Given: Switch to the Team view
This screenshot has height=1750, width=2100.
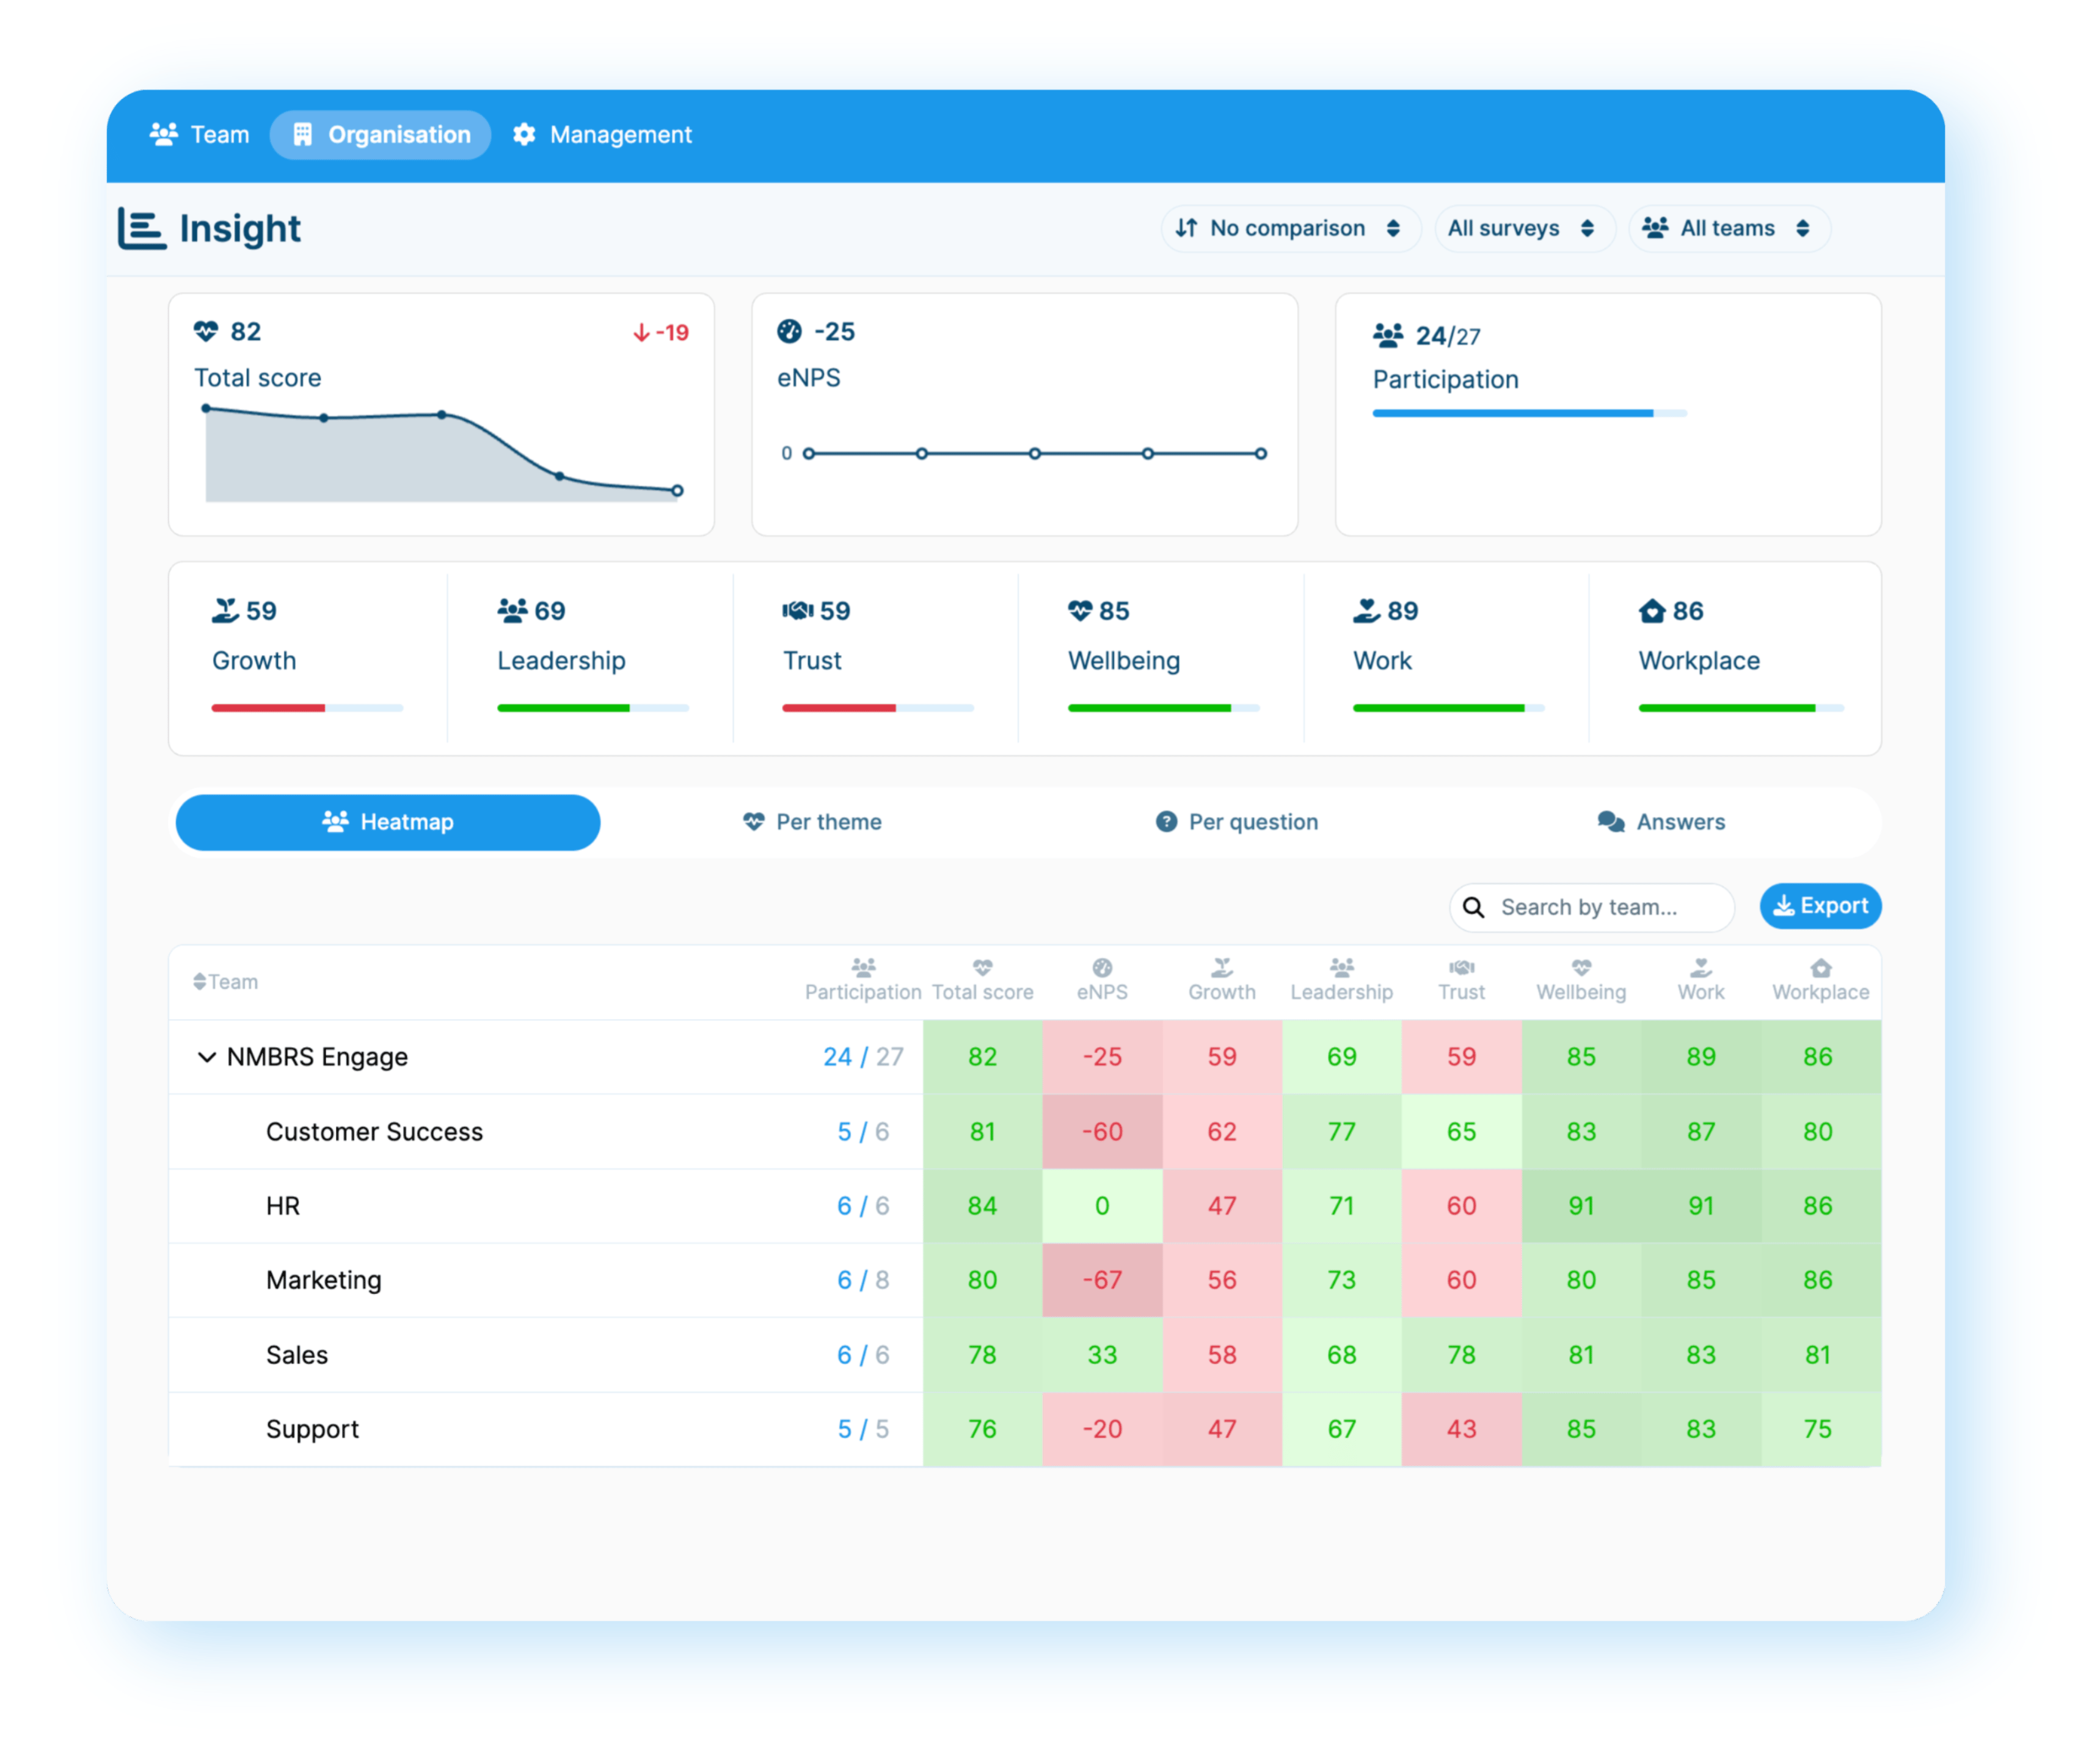Looking at the screenshot, I should click(199, 134).
